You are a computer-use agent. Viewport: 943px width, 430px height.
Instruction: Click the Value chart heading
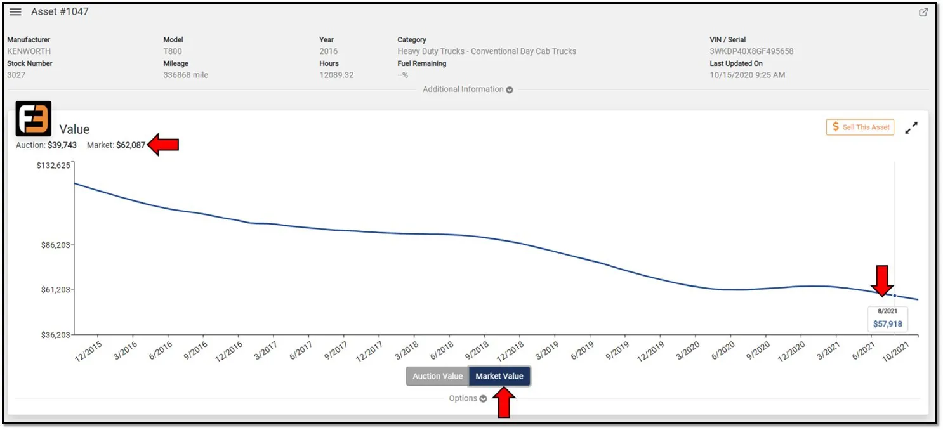coord(74,129)
